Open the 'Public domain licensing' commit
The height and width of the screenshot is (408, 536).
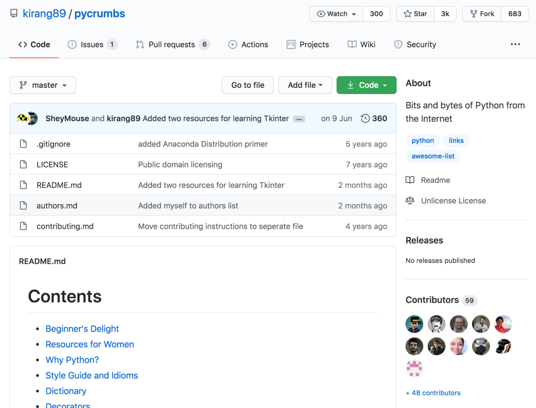tap(180, 164)
